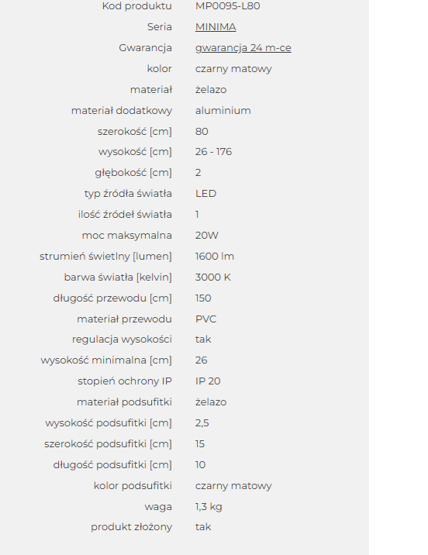Click the produkt złożony label
The width and height of the screenshot is (428, 555).
131,527
